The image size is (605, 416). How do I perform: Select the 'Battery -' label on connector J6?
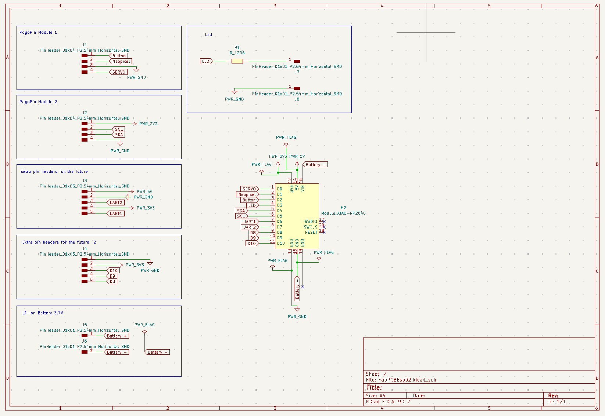point(117,352)
